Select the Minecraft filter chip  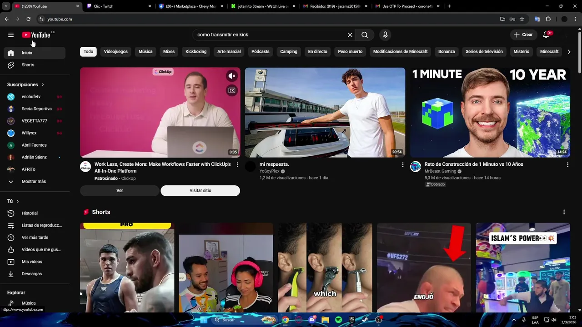[549, 51]
